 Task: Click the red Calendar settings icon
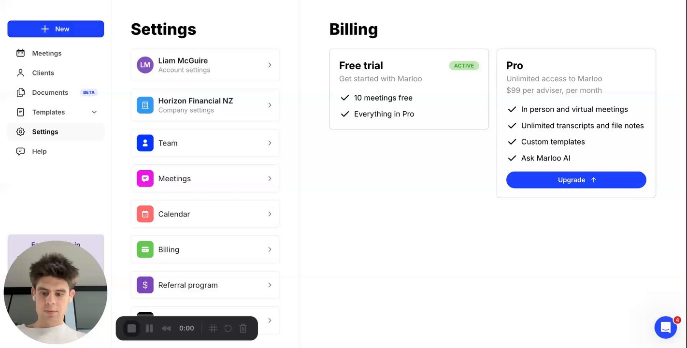[145, 214]
